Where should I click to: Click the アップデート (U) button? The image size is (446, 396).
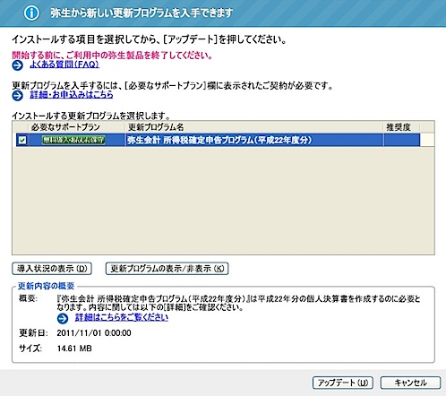[343, 383]
